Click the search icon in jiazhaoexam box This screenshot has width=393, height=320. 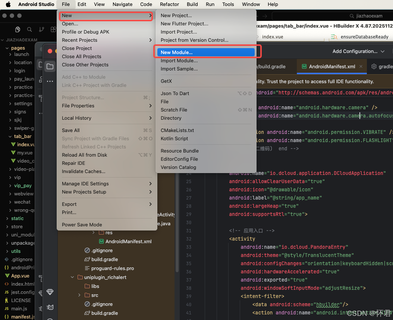(352, 16)
